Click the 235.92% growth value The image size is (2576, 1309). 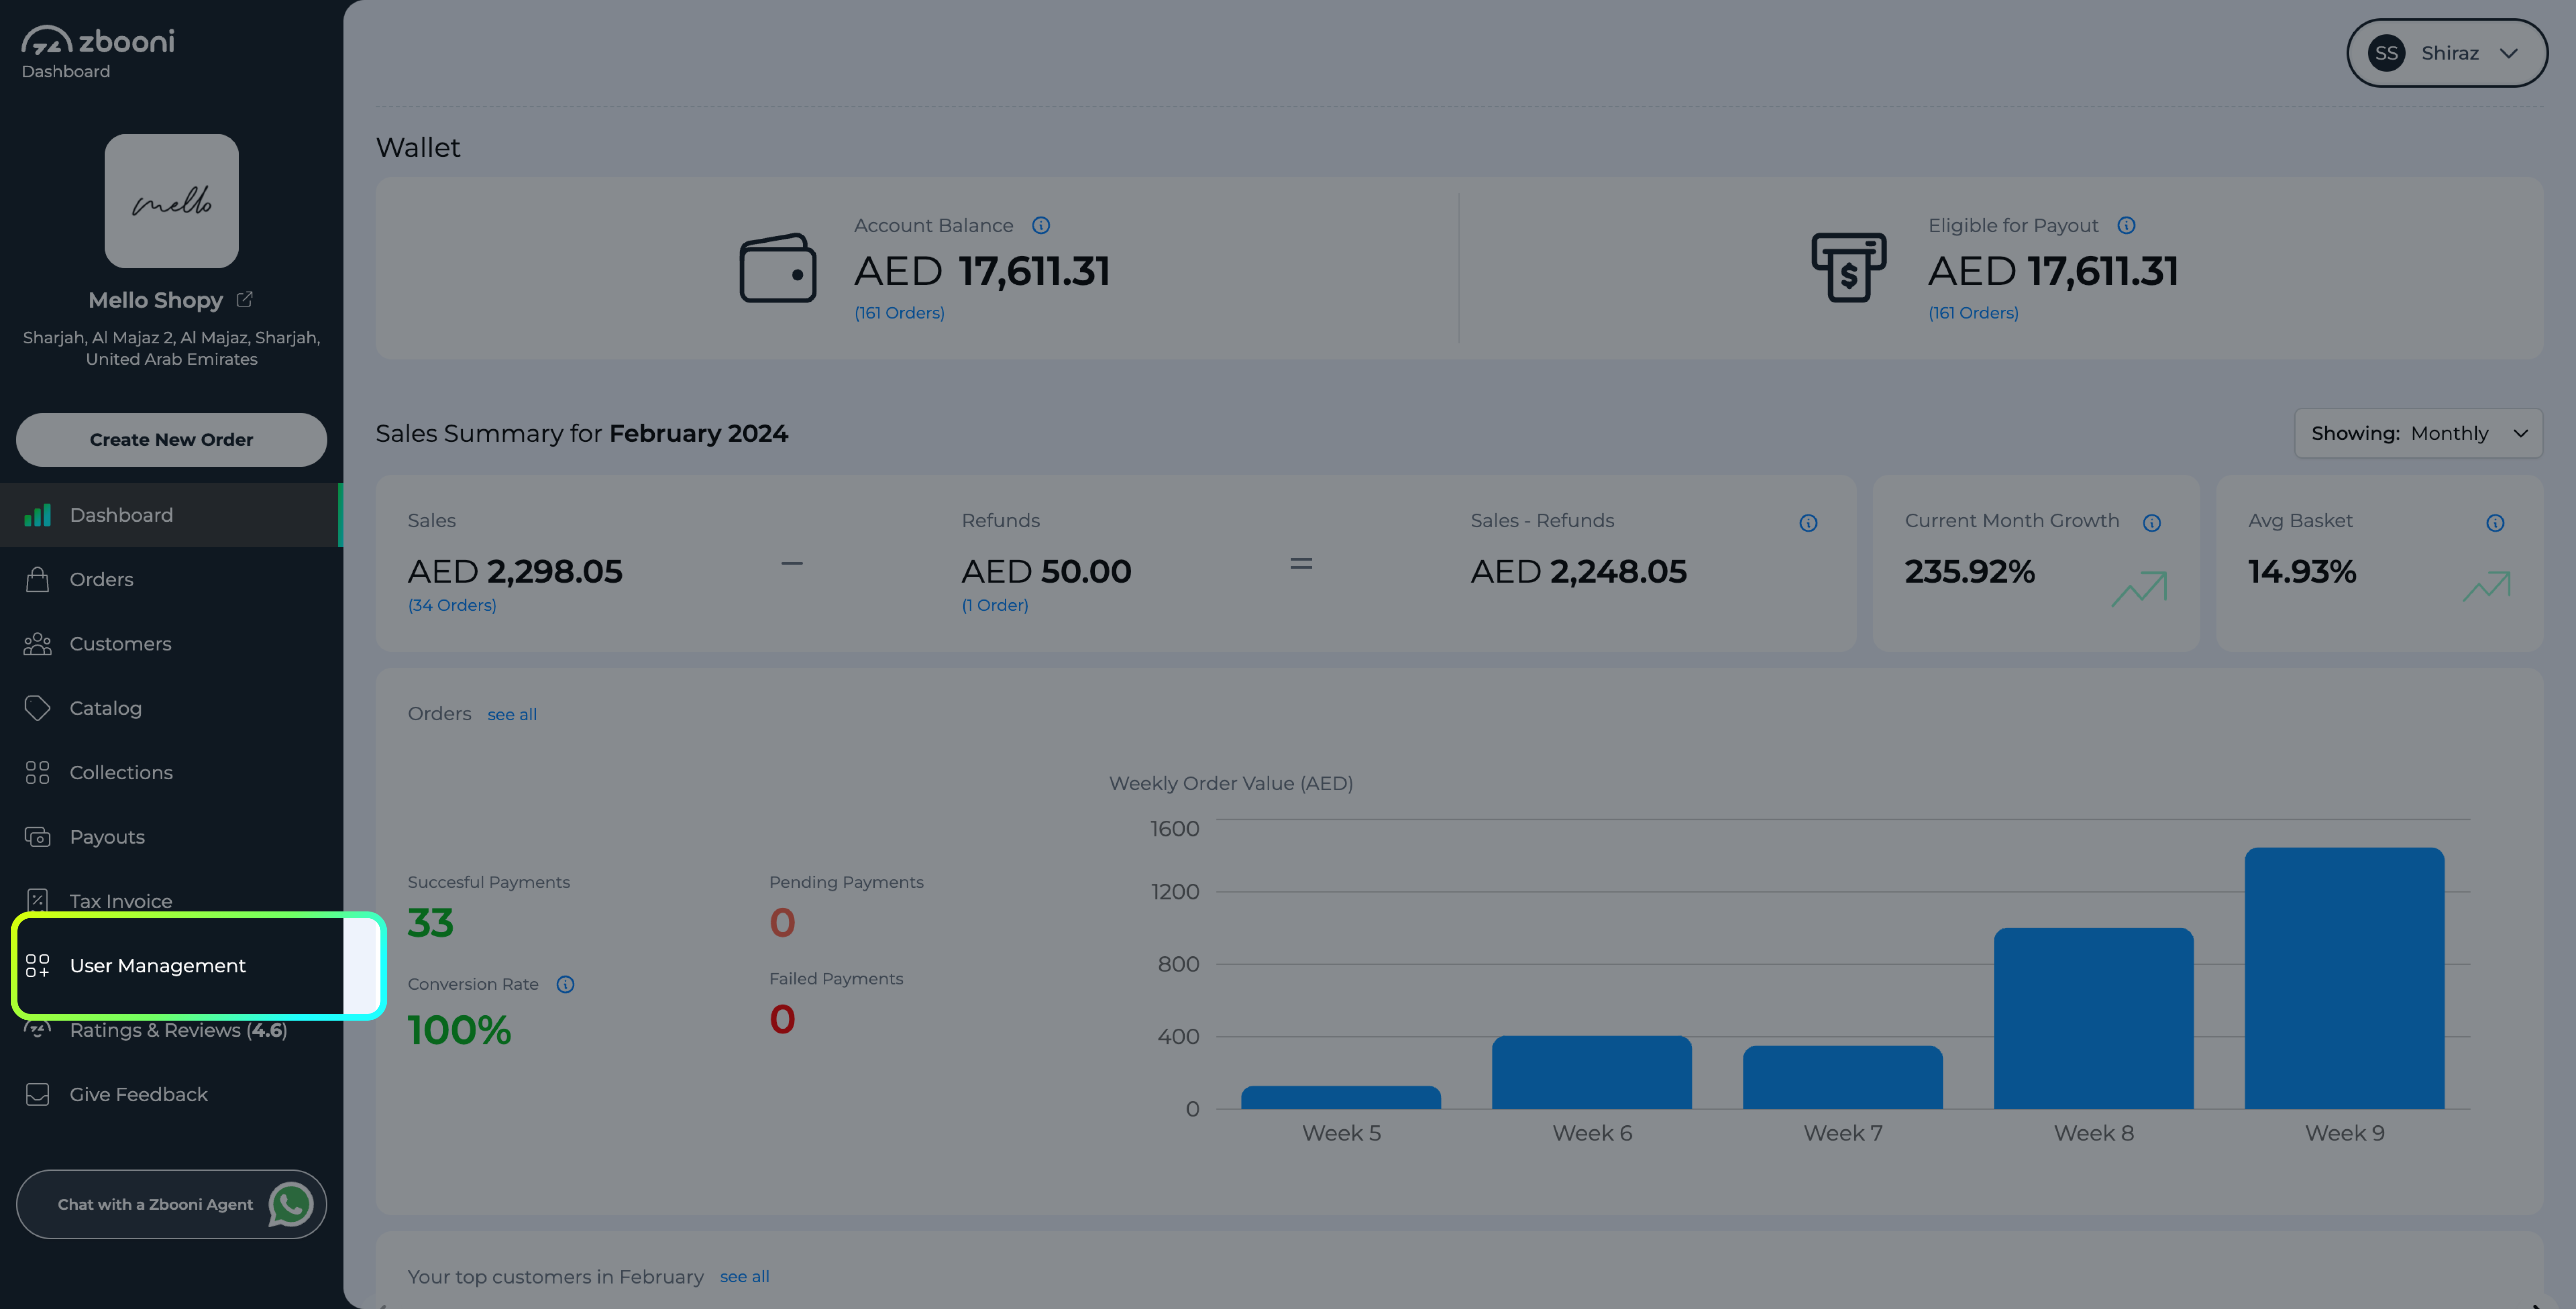coord(1969,571)
